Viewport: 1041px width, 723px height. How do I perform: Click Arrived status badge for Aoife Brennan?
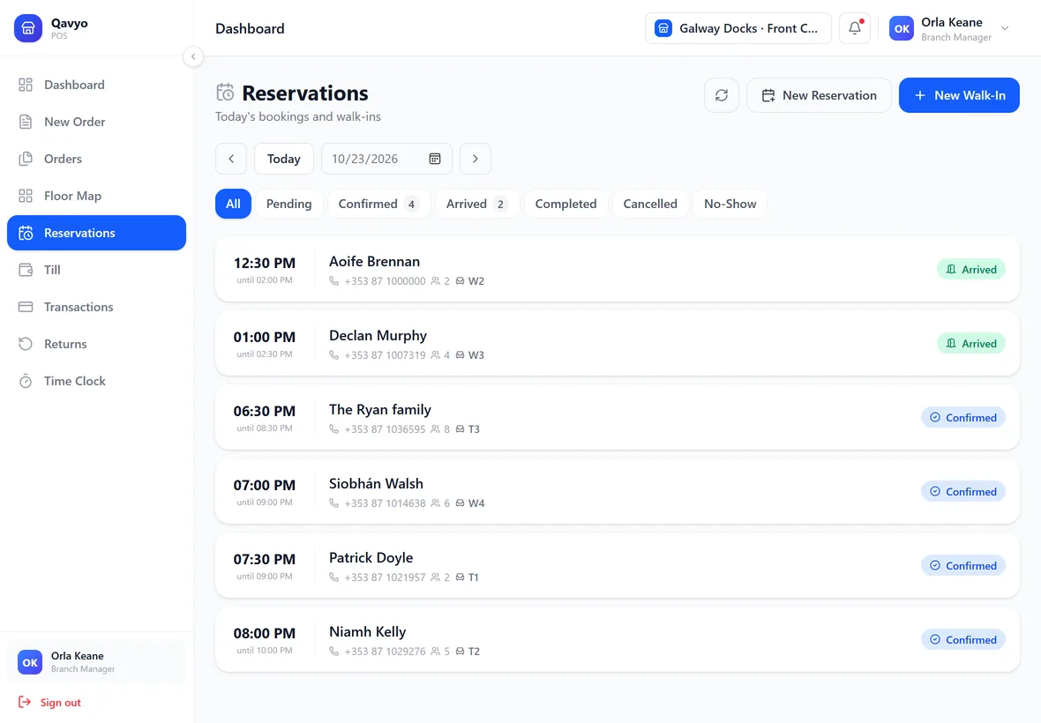click(x=970, y=269)
